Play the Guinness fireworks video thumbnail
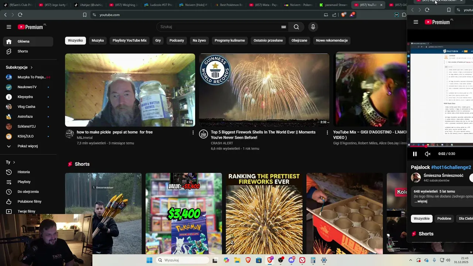The image size is (473, 266). [264, 90]
